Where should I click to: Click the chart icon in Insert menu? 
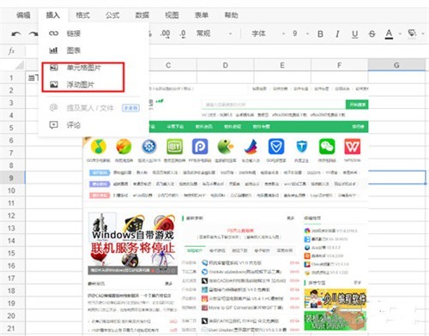53,51
